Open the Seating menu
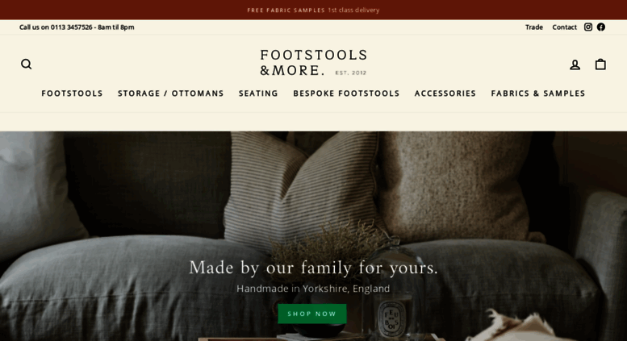 coord(258,94)
